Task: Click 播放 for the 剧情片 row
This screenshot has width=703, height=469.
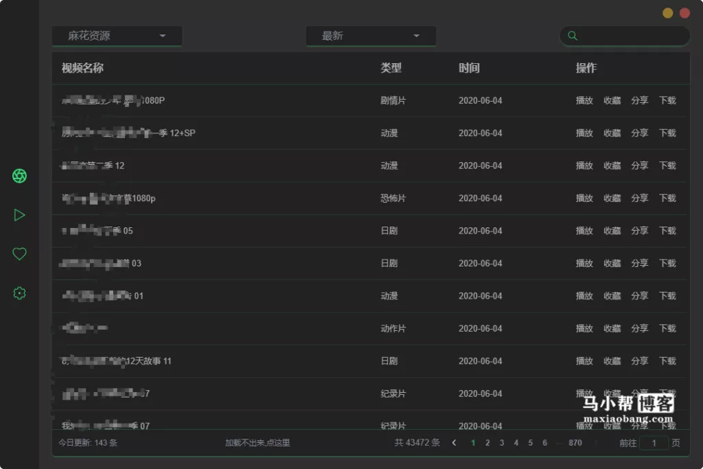Action: tap(584, 100)
